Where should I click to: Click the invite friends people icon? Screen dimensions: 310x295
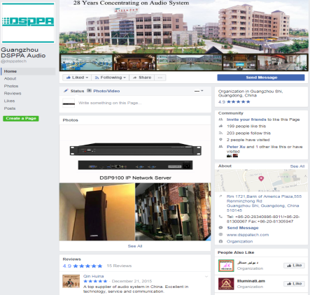220,120
